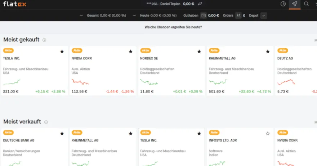
Task: Open NVIDIA CORP. title in Meist verkauft
Action: 287,140
